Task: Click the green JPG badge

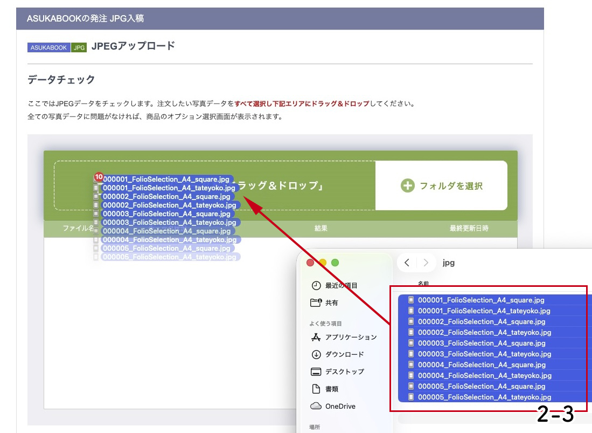Action: click(79, 47)
